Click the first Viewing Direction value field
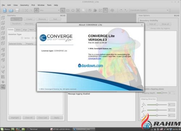Image resolution: width=181 pixels, height=131 pixels. click(x=172, y=105)
